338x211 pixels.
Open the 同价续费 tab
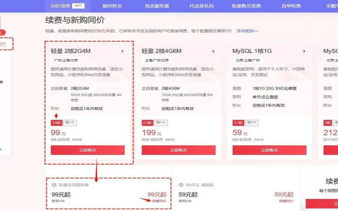tap(60, 6)
